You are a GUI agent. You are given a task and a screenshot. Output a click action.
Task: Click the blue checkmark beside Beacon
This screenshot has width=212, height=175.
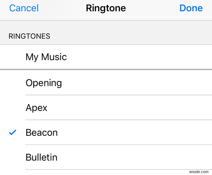12,133
